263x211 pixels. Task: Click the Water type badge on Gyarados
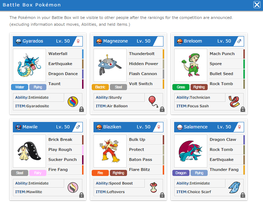tap(20, 87)
